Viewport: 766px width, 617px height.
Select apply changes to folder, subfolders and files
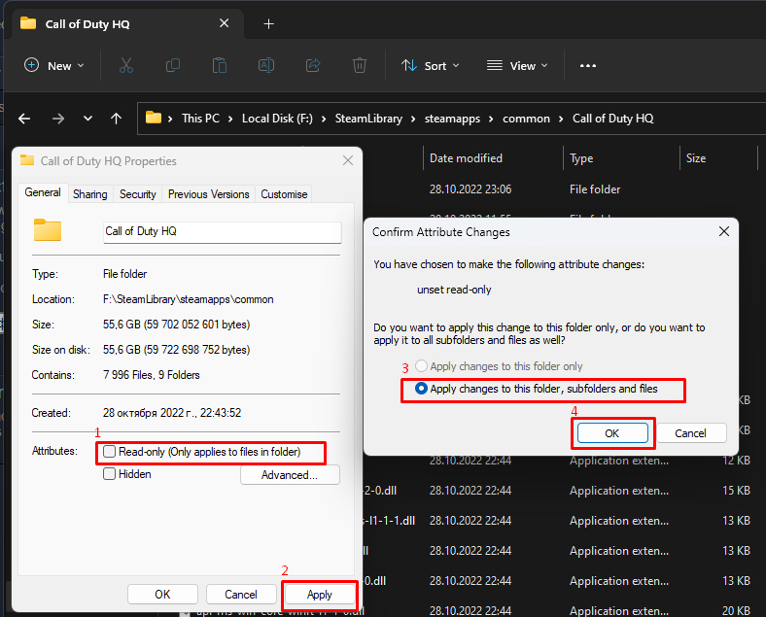[x=422, y=389]
